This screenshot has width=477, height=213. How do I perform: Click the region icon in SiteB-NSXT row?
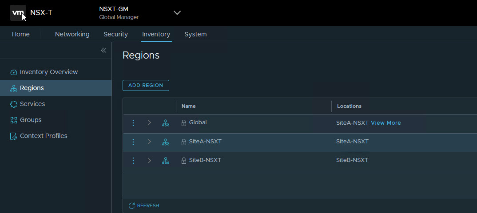coord(166,161)
